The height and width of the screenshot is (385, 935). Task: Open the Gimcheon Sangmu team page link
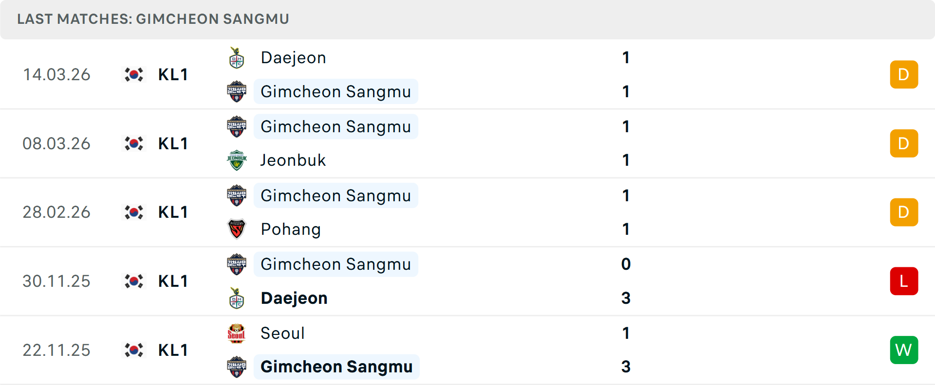tap(336, 91)
